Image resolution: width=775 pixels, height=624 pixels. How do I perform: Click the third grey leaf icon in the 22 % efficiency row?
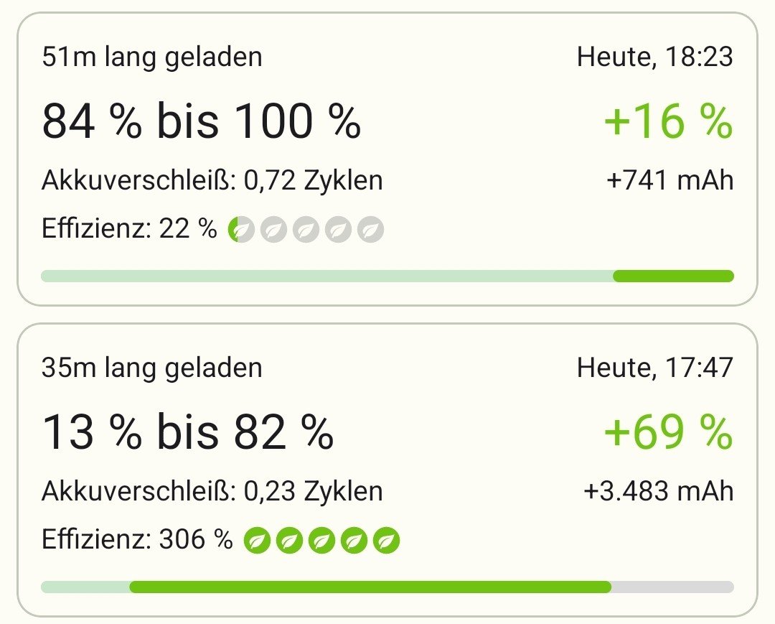[x=306, y=230]
